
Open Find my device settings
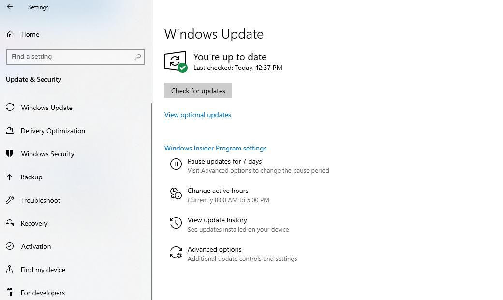click(x=43, y=270)
